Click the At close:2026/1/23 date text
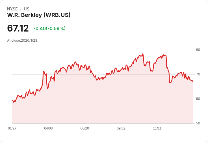This screenshot has width=208, height=143. [x=22, y=41]
